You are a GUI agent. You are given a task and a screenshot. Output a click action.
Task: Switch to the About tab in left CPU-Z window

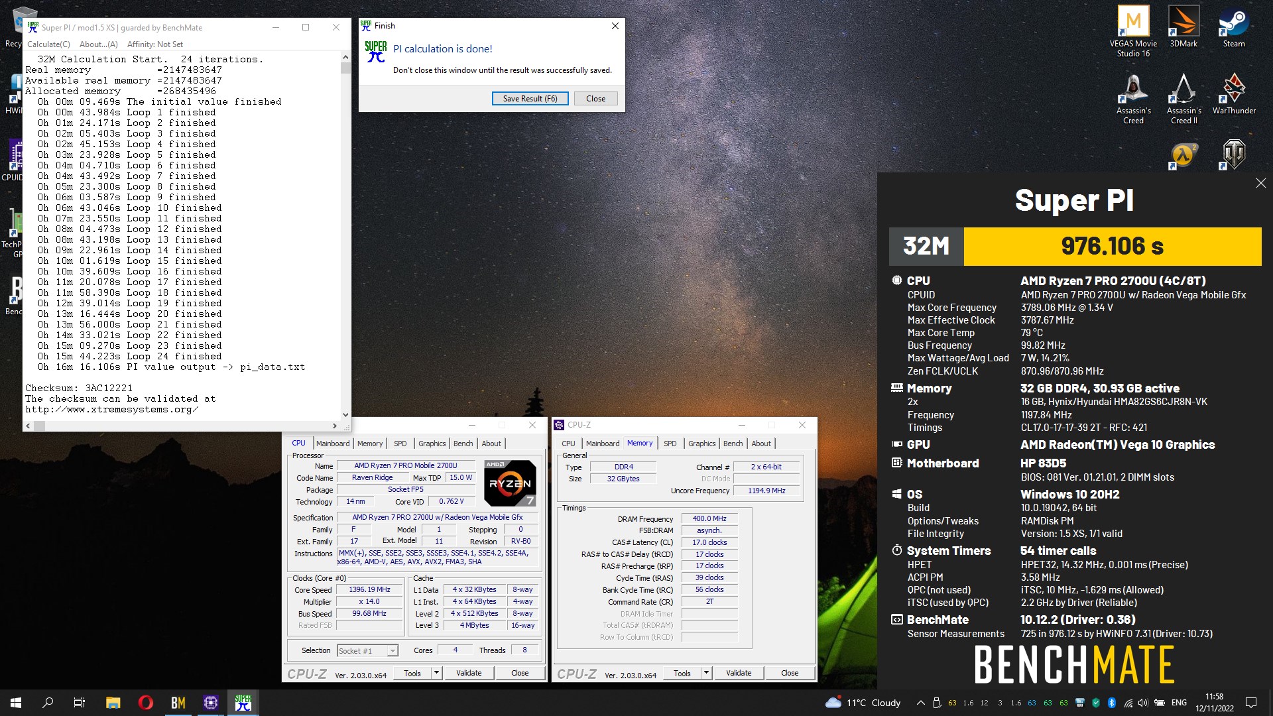[x=491, y=444]
